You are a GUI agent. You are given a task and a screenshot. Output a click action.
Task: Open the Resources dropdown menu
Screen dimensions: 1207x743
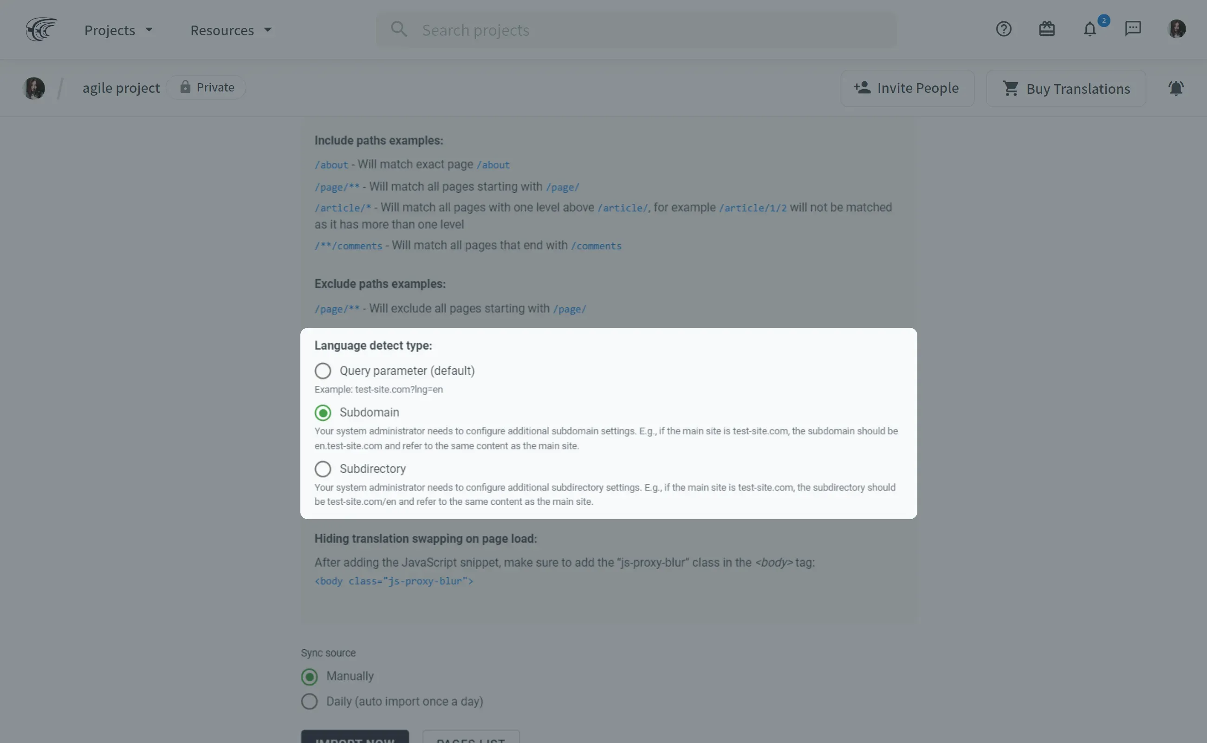tap(228, 29)
